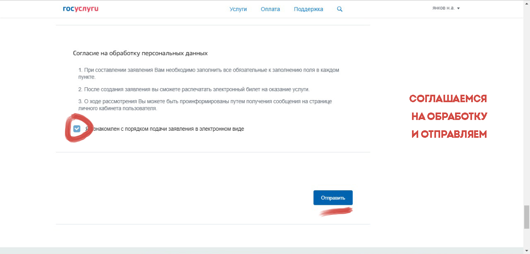This screenshot has width=530, height=254.
Task: Click the red Соглашаемся annotation text
Action: click(448, 99)
